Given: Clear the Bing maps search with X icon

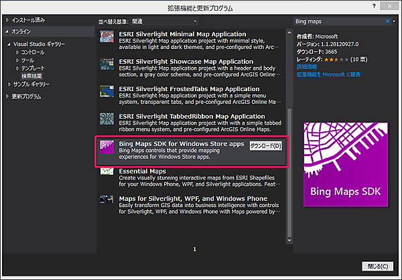Looking at the screenshot, I should (387, 21).
